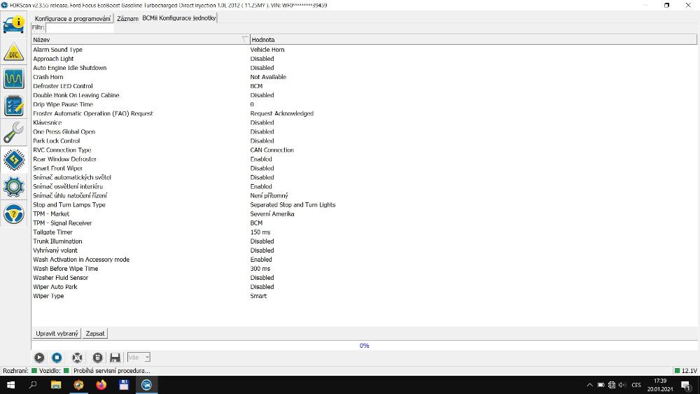Open the 'Vše' dropdown
This screenshot has height=394, width=700.
click(139, 358)
